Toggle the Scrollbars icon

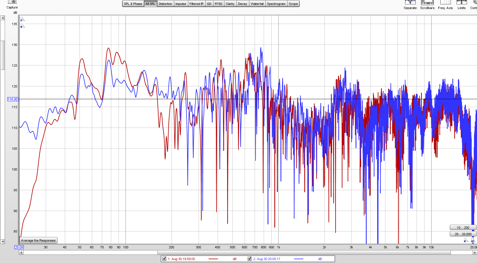(x=427, y=3)
